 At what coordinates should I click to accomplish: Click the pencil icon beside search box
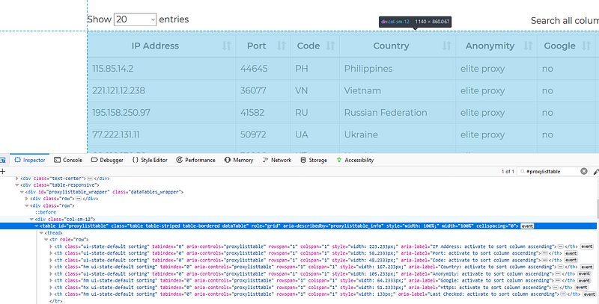click(596, 171)
